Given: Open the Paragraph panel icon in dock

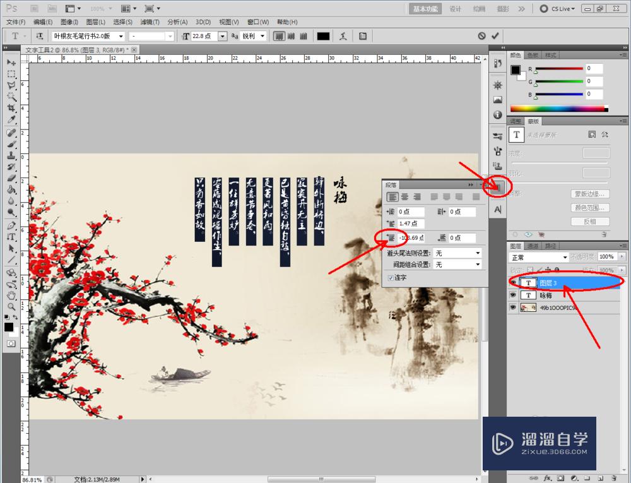Looking at the screenshot, I should coord(498,188).
